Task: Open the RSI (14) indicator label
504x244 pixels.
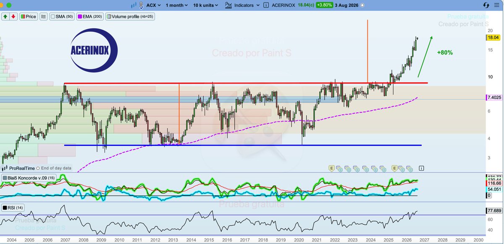Action: (13, 208)
